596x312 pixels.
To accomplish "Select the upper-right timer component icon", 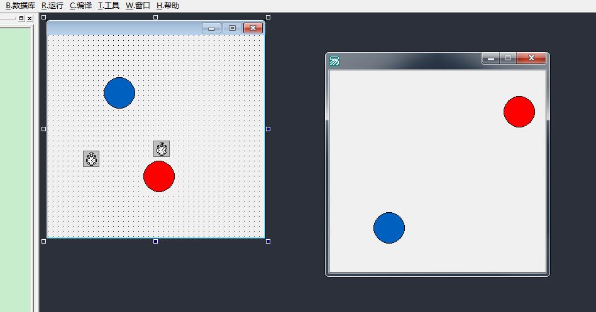I will point(162,149).
